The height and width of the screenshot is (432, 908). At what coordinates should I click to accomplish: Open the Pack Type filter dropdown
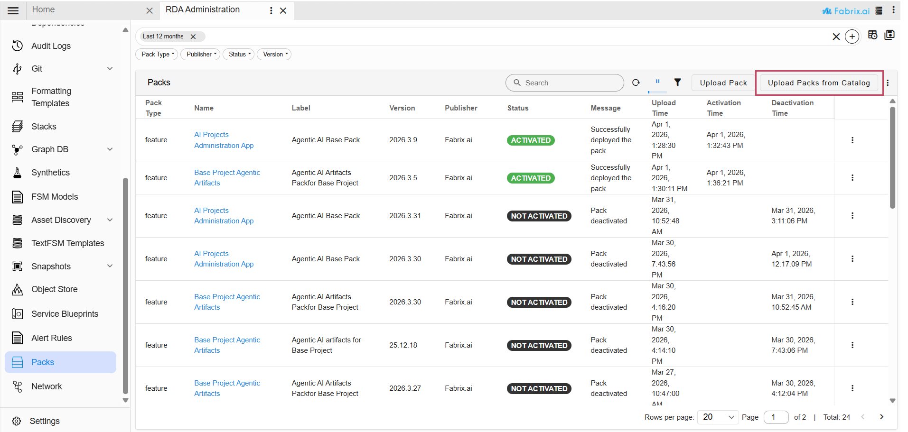[x=156, y=54]
